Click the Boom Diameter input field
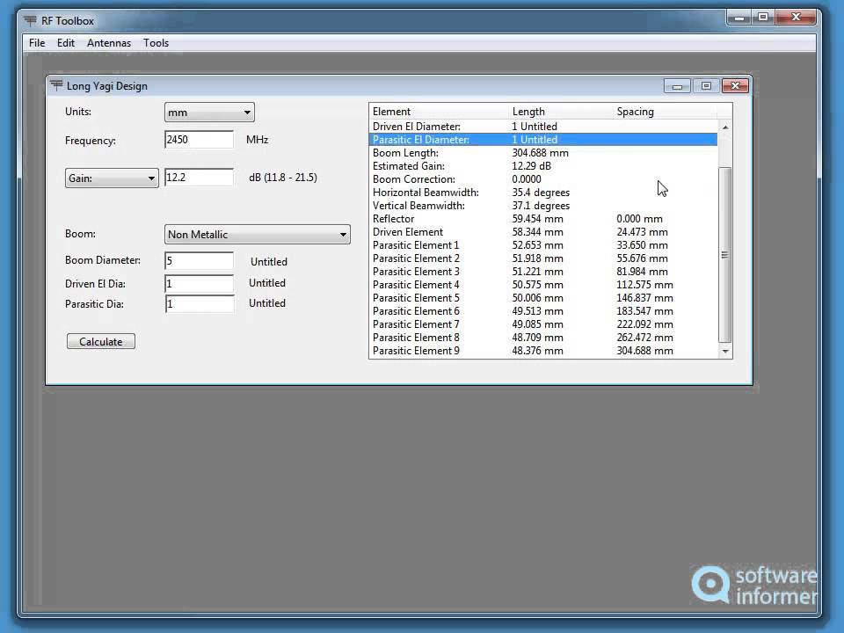This screenshot has height=633, width=844. pos(199,261)
